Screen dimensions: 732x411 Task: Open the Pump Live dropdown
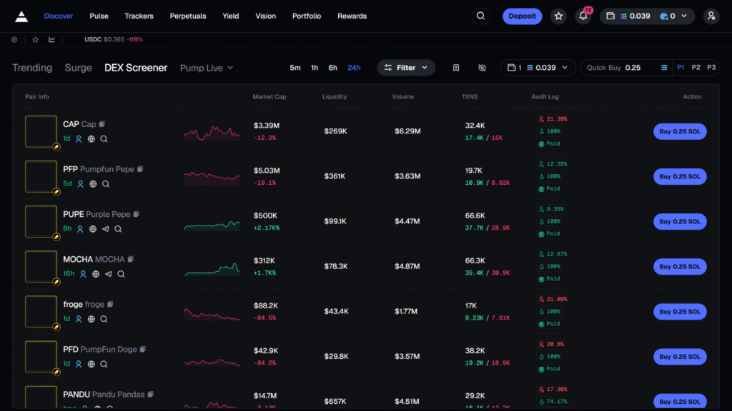point(207,68)
